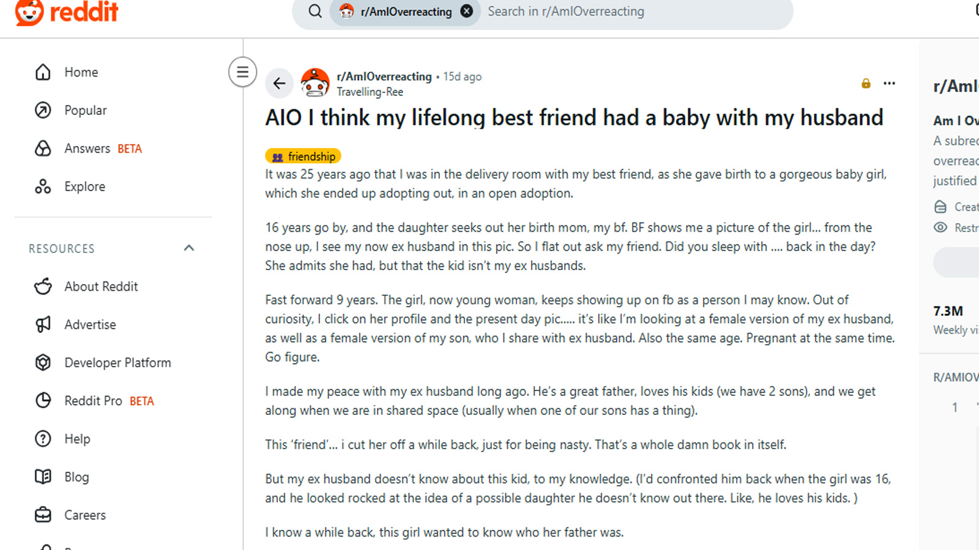Open the Developer Platform page
Viewport: 979px width, 550px height.
(x=117, y=363)
